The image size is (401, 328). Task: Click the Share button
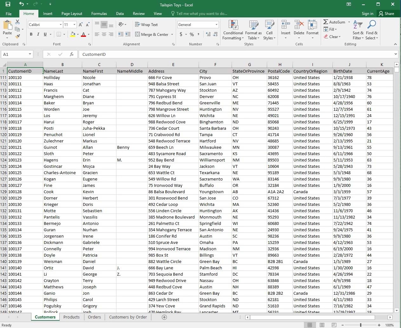click(386, 14)
